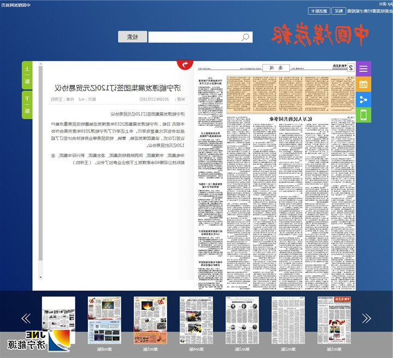Click the 检索 search button

[133, 37]
